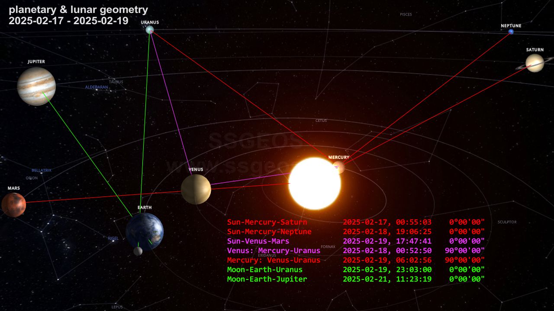Select the Moon near Earth

pos(138,251)
